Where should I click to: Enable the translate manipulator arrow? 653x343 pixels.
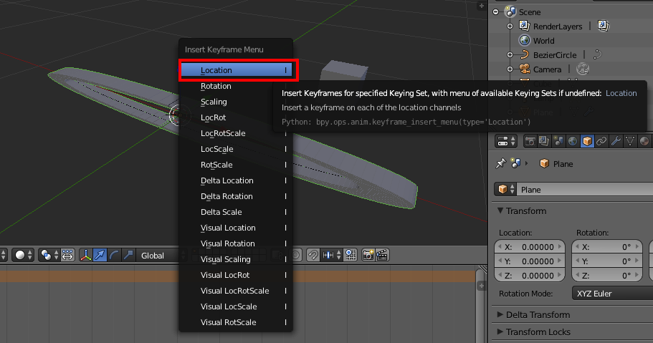(100, 255)
